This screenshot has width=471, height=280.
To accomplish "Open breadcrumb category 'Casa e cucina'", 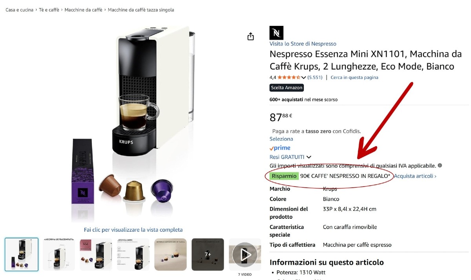I will tap(19, 9).
